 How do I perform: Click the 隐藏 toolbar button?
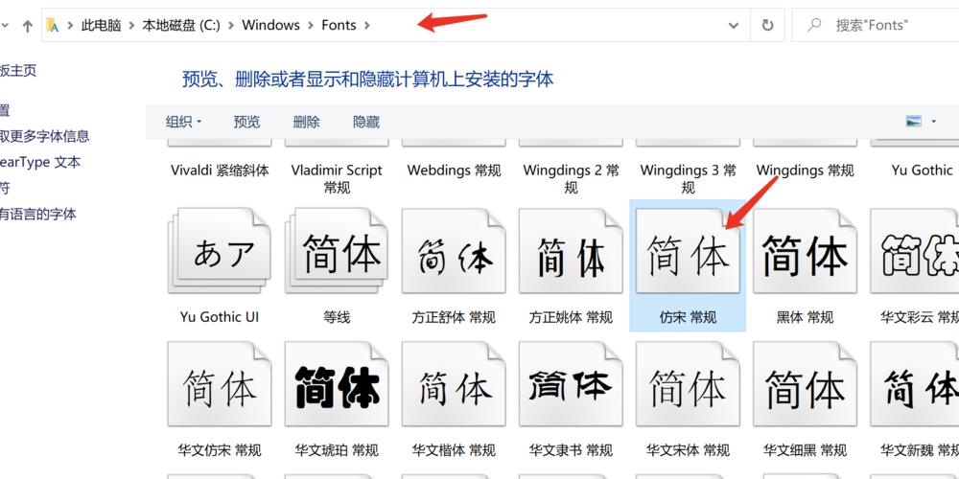[x=366, y=123]
